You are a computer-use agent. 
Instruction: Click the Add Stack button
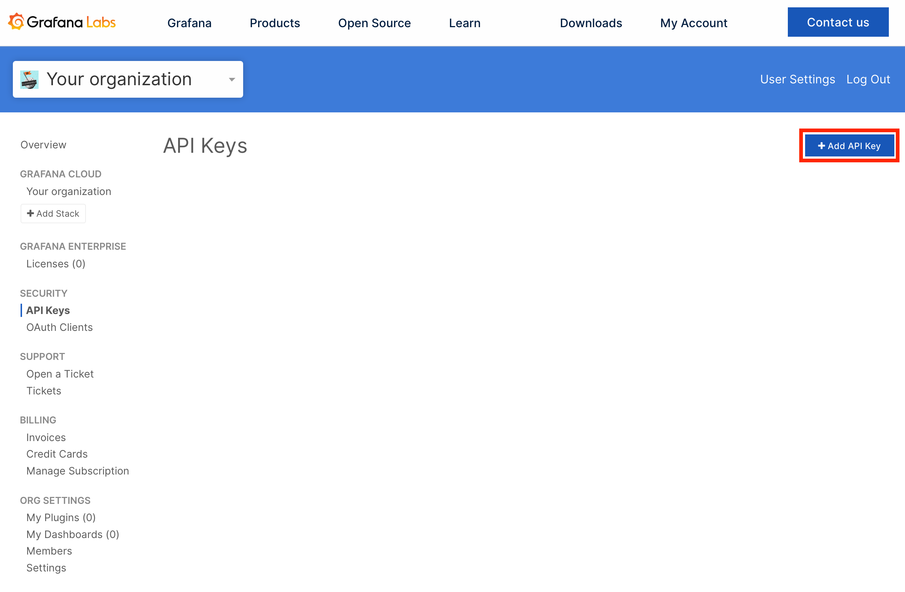point(53,214)
